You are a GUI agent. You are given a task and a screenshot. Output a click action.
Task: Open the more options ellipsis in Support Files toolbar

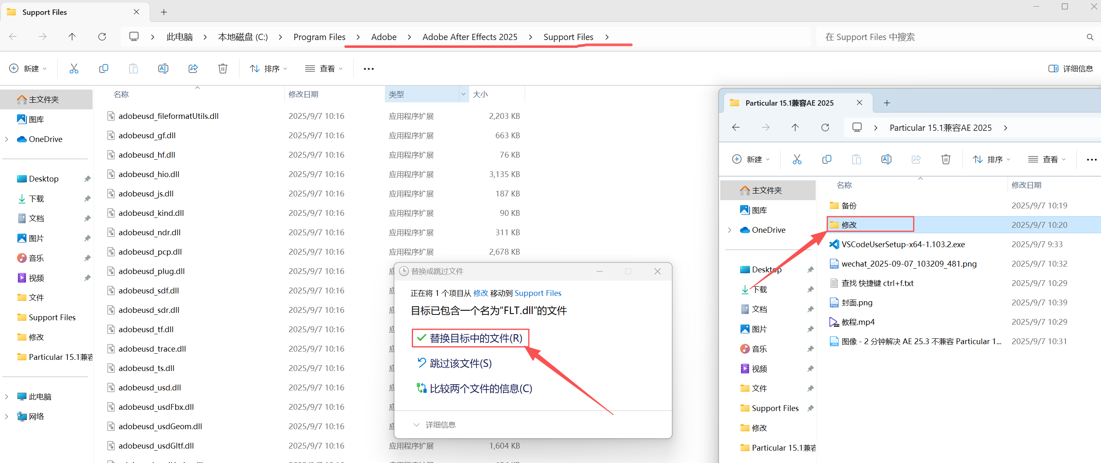[368, 69]
